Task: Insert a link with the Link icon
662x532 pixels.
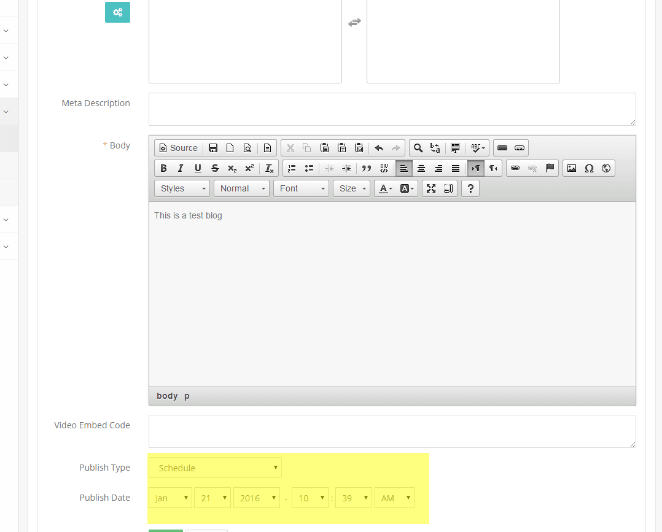Action: [x=515, y=168]
